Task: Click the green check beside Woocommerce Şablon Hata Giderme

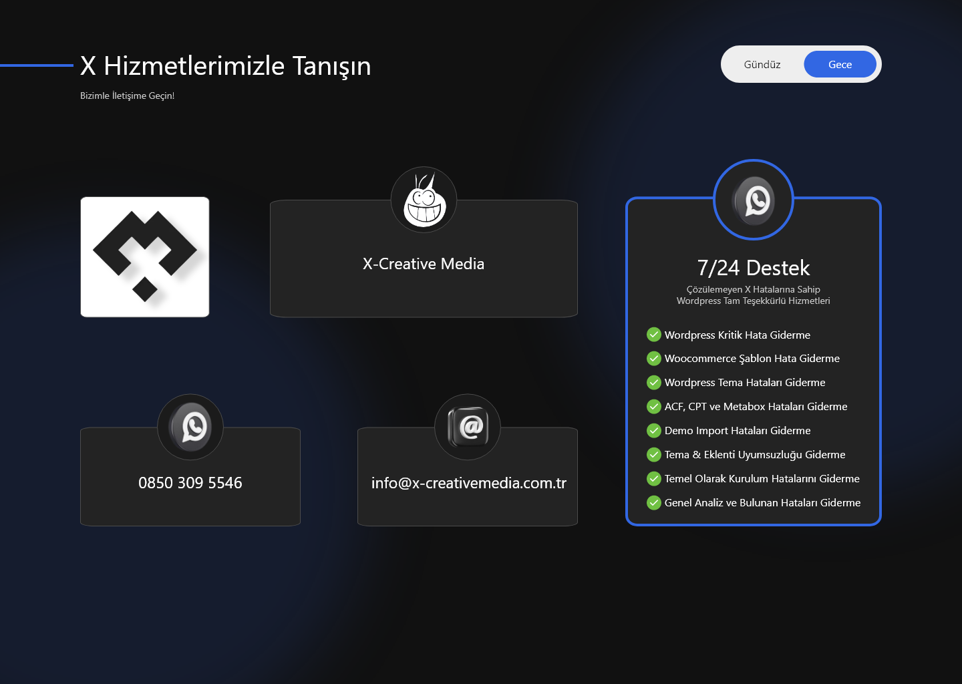Action: [654, 359]
